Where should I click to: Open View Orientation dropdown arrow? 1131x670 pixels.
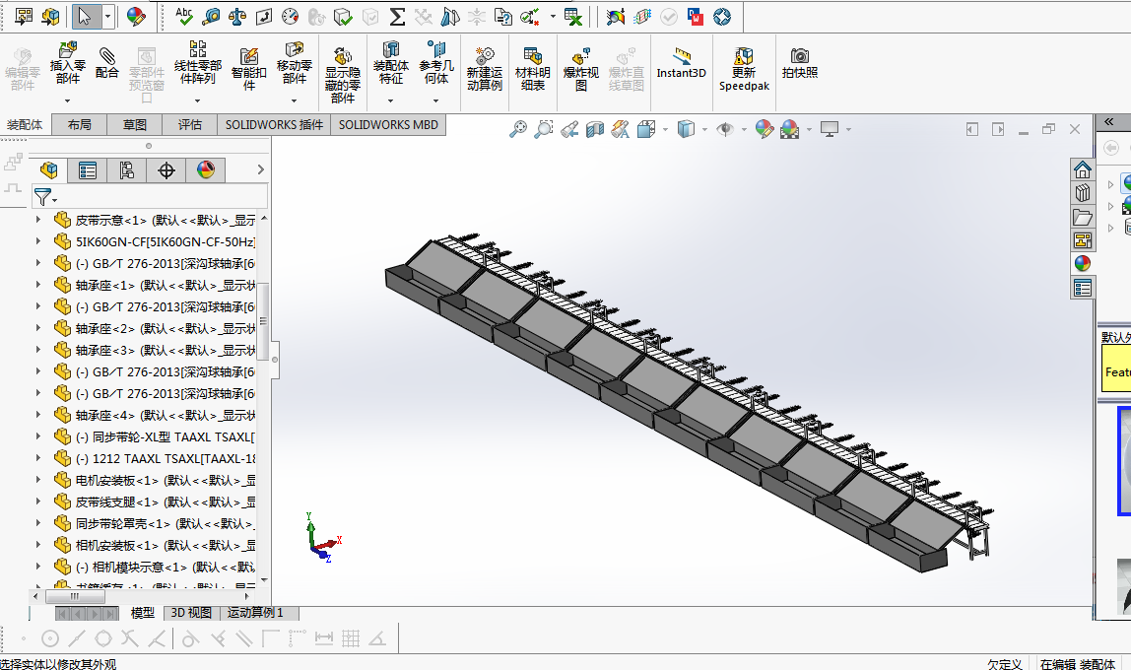coord(665,130)
